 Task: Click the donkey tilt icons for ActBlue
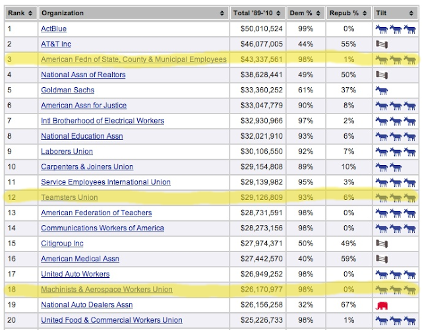[x=396, y=29]
